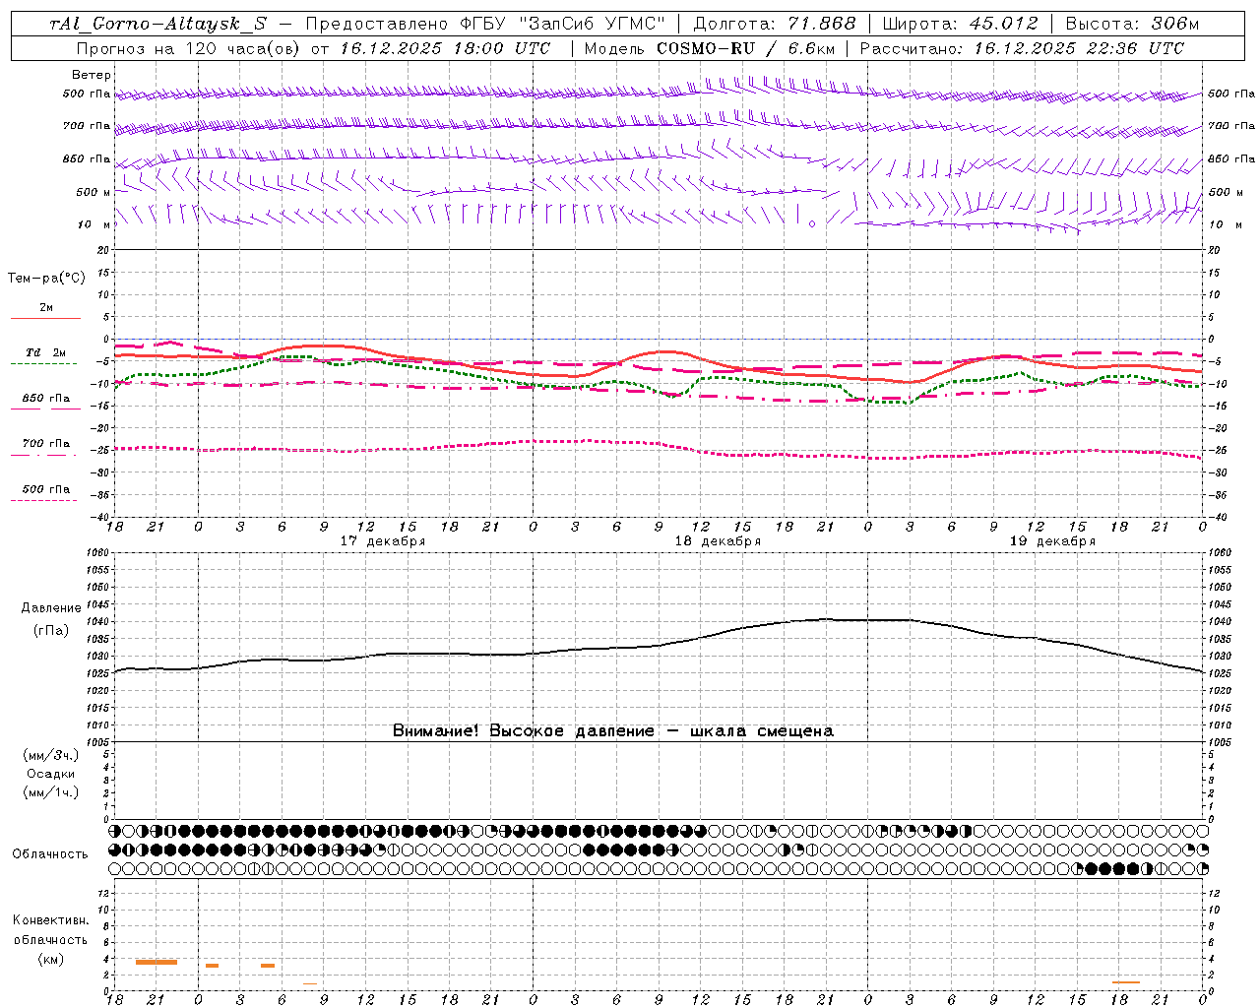Click the dotted pink swatch under 500 гПа legend
1260x1008 pixels.
pos(43,500)
